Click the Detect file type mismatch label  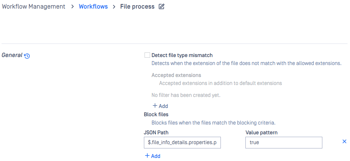[182, 55]
